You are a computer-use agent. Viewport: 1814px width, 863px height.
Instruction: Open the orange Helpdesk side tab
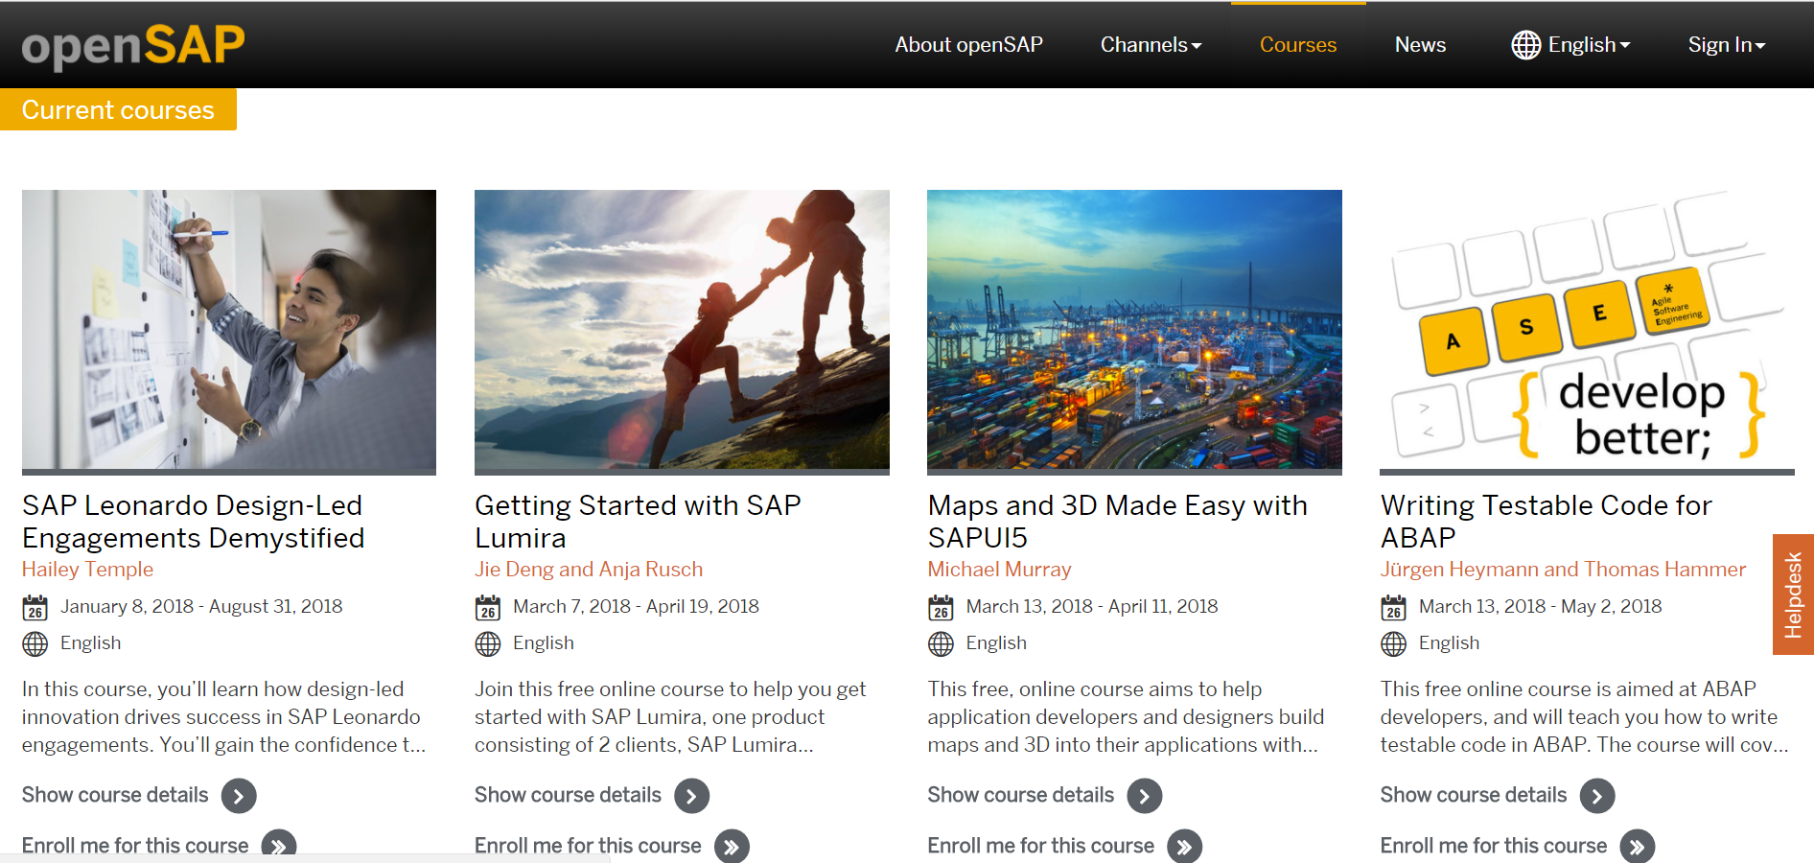click(1793, 595)
